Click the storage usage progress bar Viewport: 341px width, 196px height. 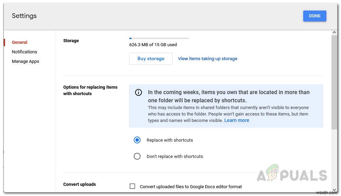[159, 38]
